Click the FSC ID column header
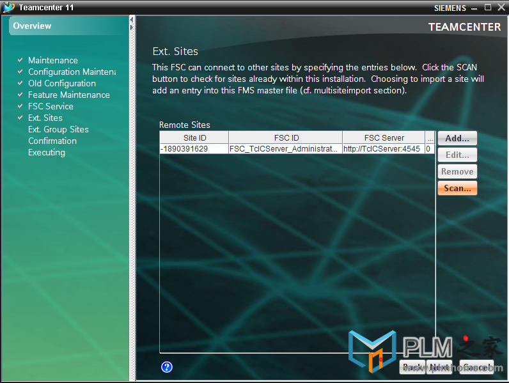This screenshot has width=509, height=383. click(286, 137)
